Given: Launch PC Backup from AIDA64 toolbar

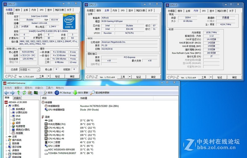Looking at the screenshot, I should click(x=63, y=93).
